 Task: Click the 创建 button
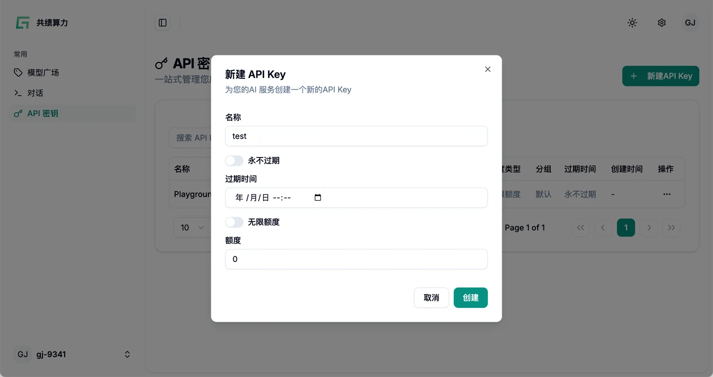[471, 298]
